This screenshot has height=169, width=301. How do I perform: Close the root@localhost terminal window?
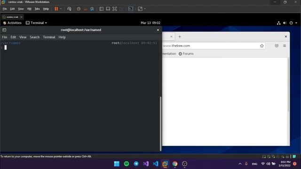point(158,30)
